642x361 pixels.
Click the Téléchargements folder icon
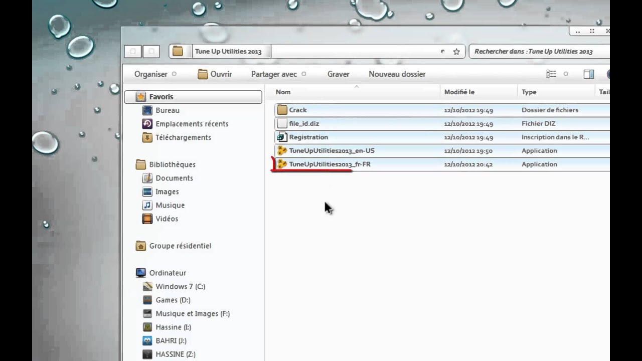(147, 137)
